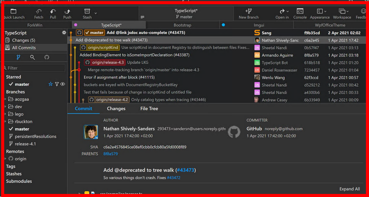
Task: Click Nathan Shively-Sanders author avatar
Action: (91, 132)
